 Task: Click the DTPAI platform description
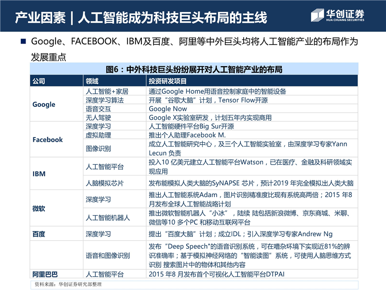pos(217,274)
